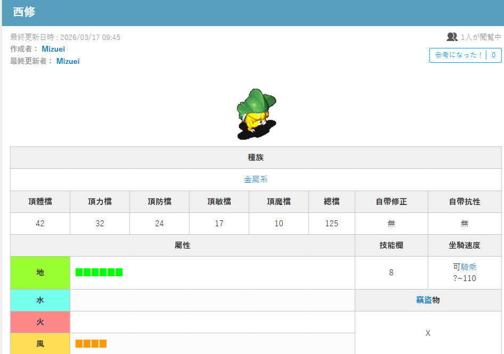504x354 pixels.
Task: Click the yellow 風 attribute cell
Action: pos(40,344)
